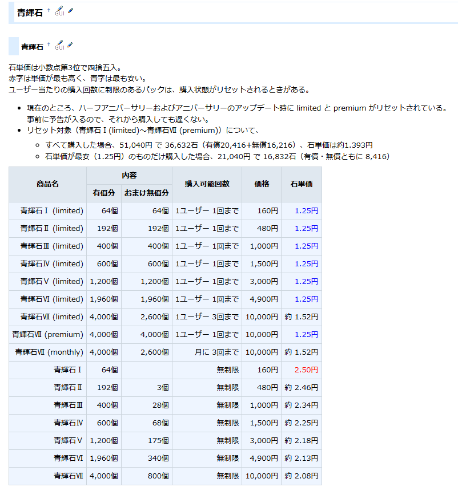Click the 800個 bonus stones cell
The image size is (458, 491).
coord(146,476)
